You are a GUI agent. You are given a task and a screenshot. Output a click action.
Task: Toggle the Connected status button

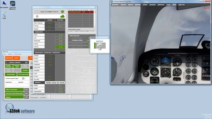pyautogui.click(x=9, y=58)
